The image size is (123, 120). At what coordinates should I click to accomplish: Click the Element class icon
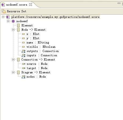[18, 25]
